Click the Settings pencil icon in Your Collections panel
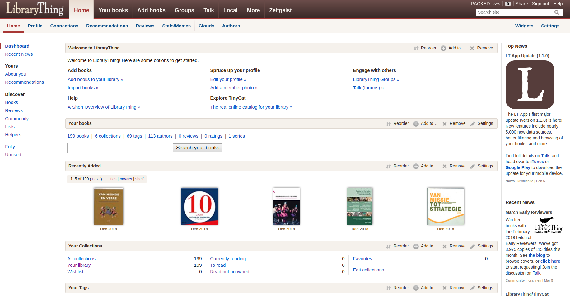 pyautogui.click(x=473, y=247)
